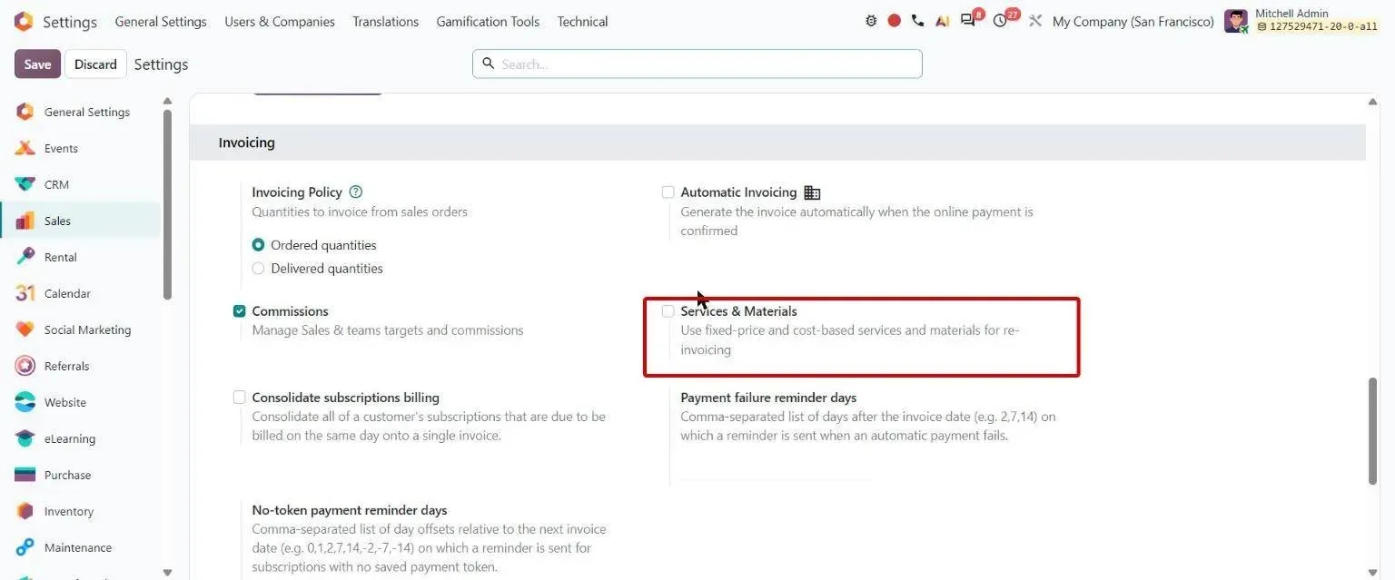Click Payment failure reminder days input field

pos(776,468)
